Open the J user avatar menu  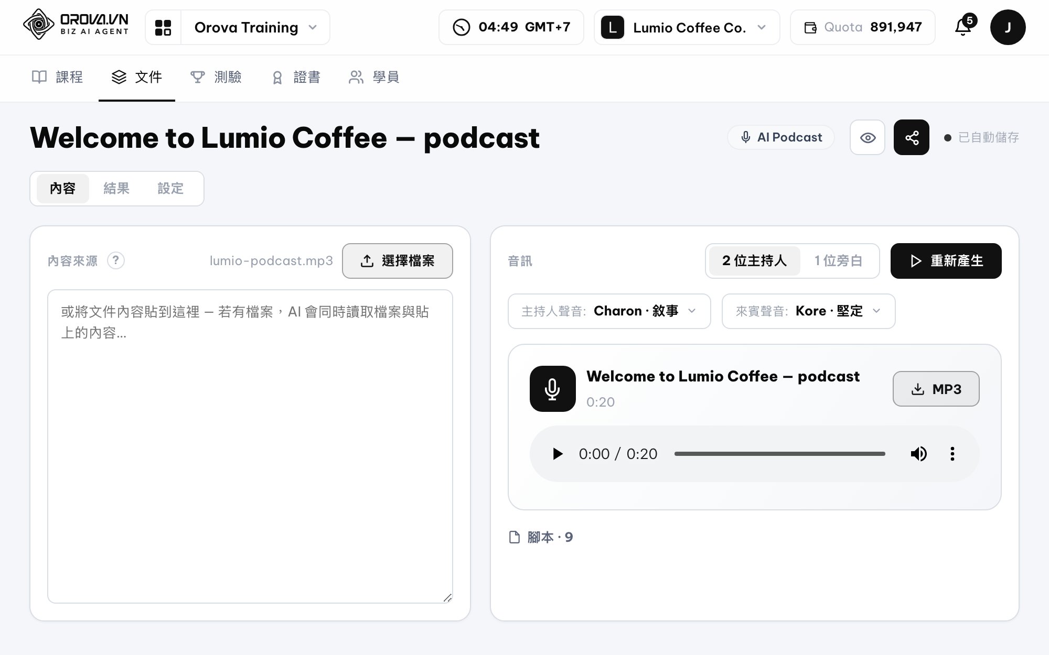coord(1008,27)
